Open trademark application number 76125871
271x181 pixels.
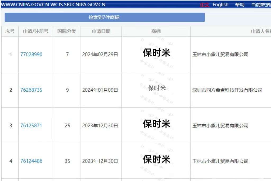coord(31,126)
